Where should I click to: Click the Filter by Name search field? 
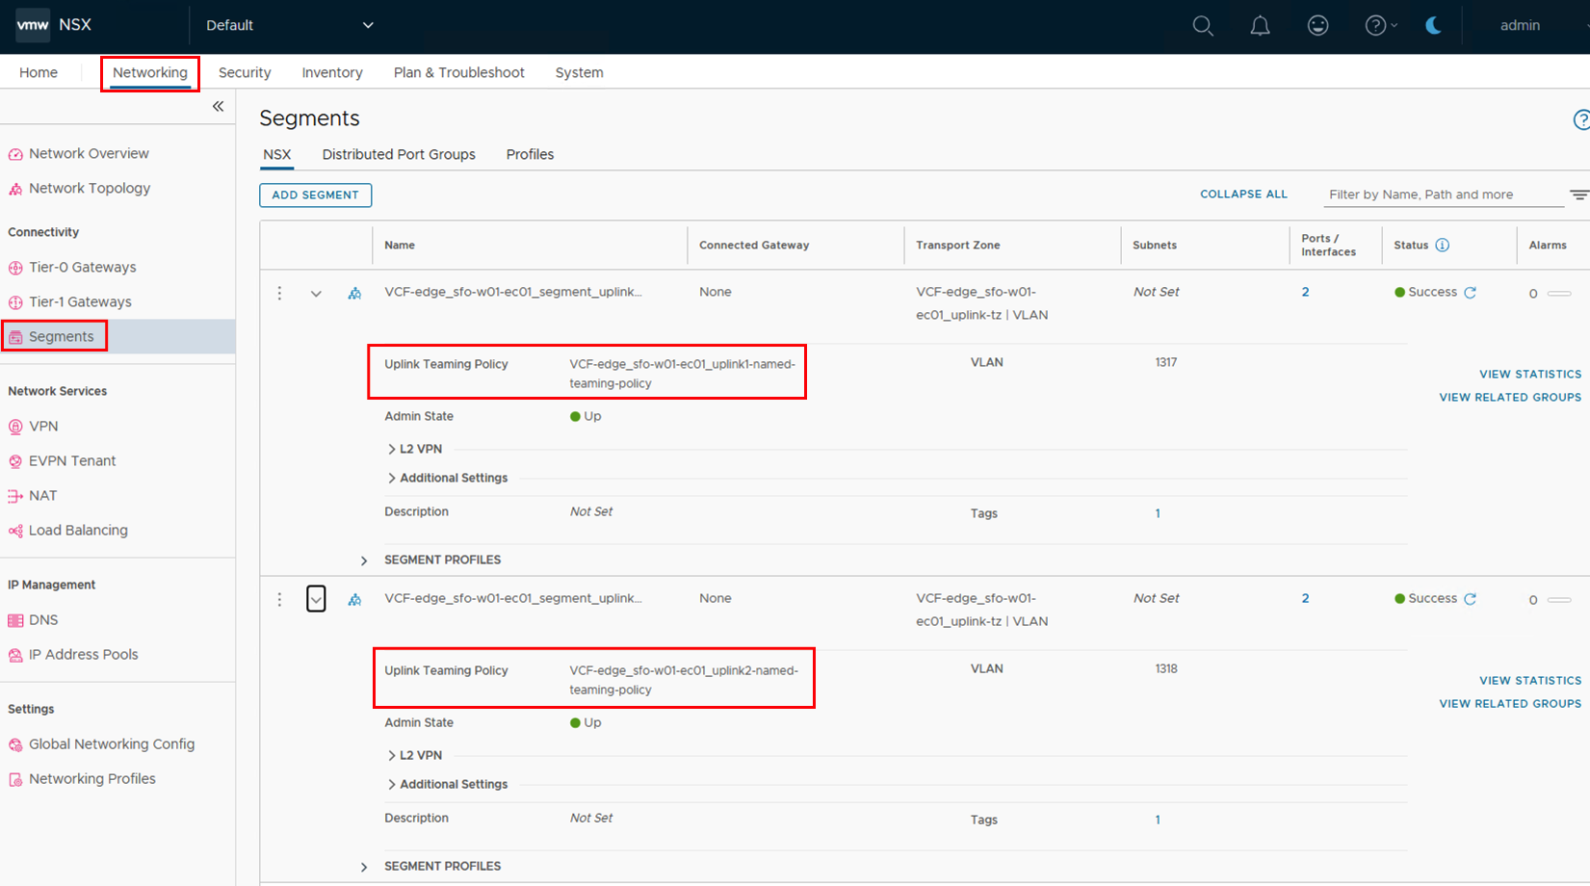pyautogui.click(x=1442, y=195)
